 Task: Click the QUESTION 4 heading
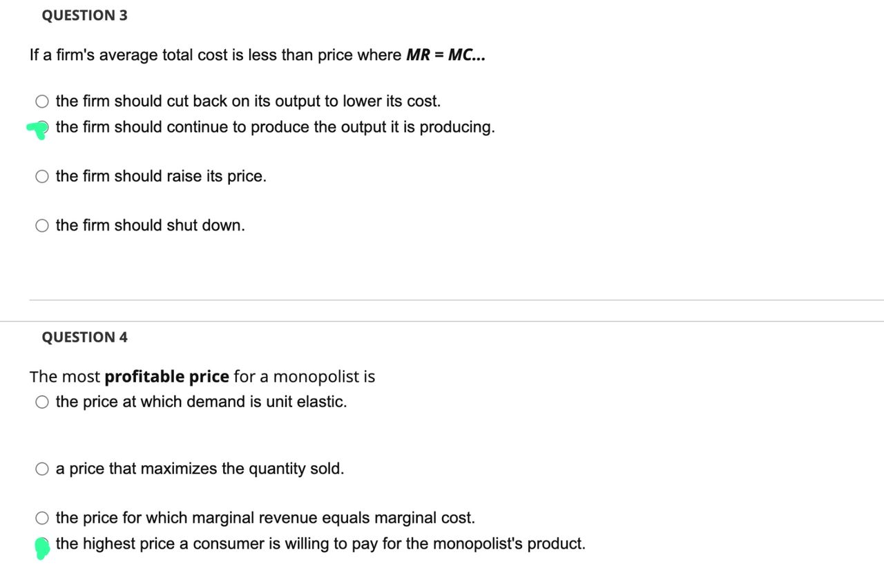click(84, 337)
